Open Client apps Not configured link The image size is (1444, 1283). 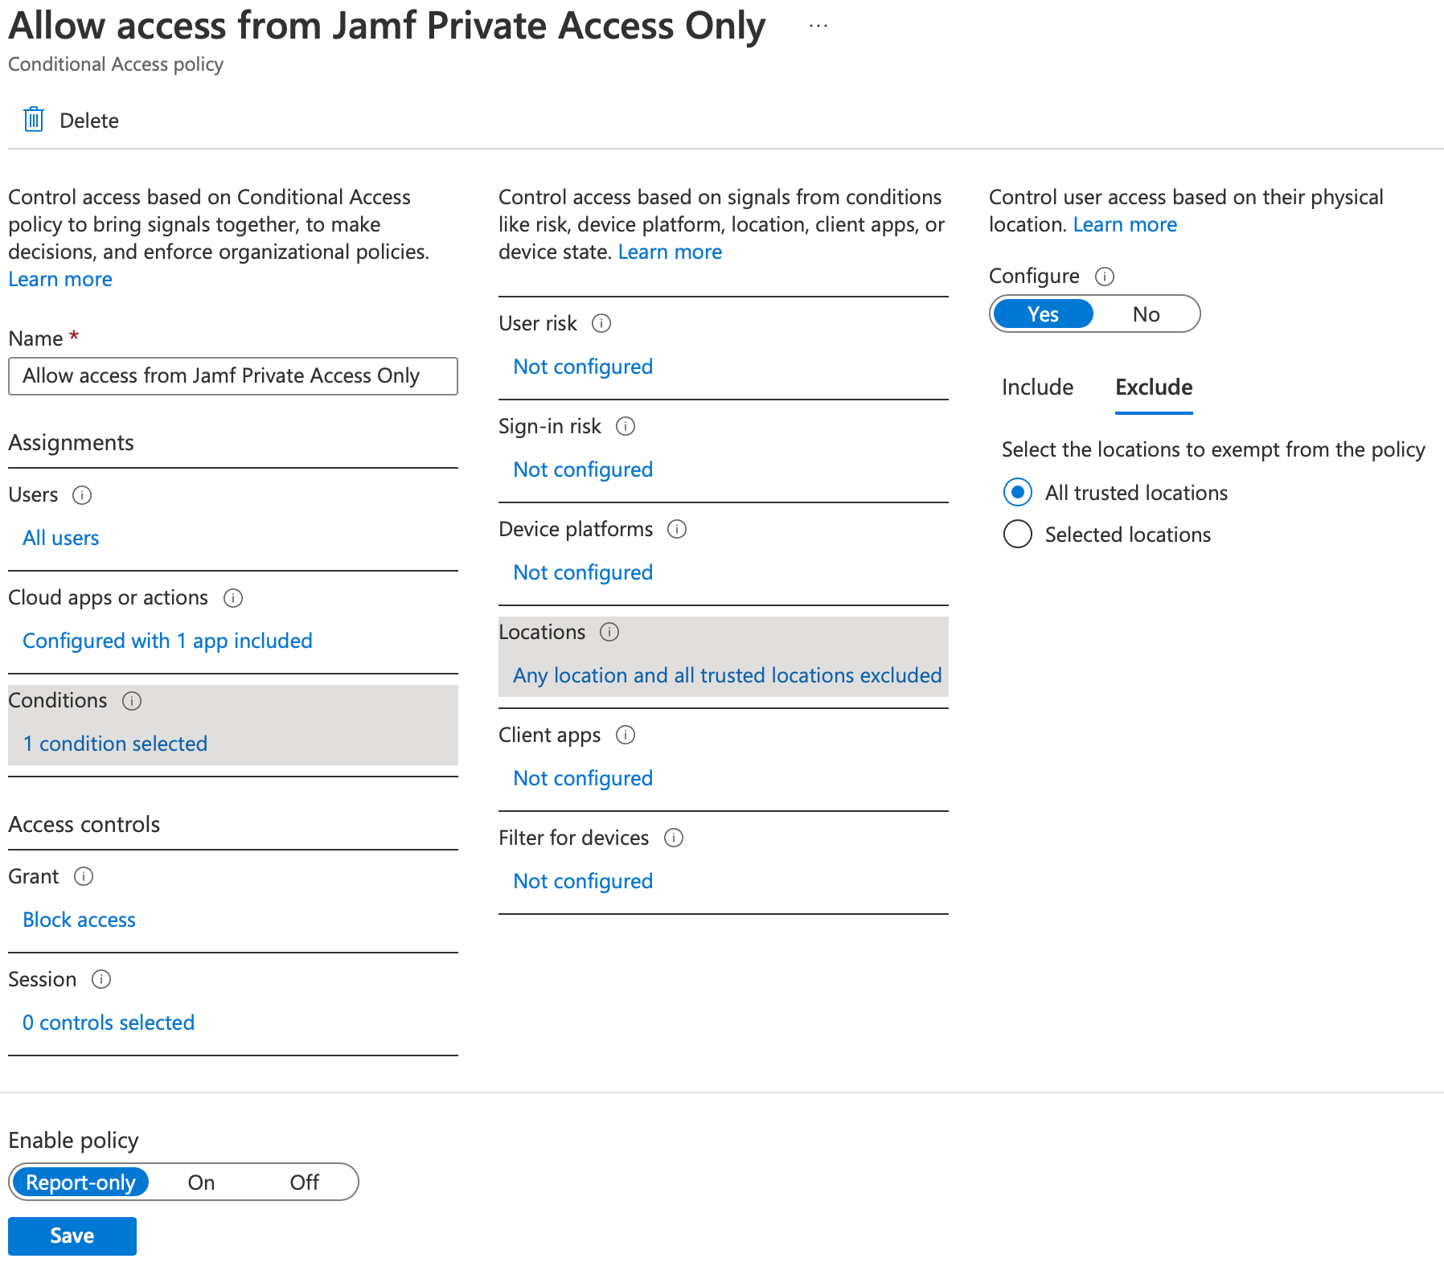coord(583,778)
